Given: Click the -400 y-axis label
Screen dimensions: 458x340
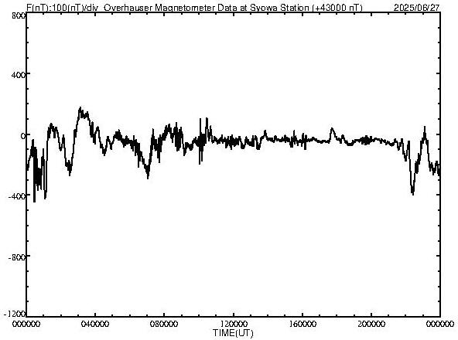Looking at the screenshot, I should [x=17, y=196].
